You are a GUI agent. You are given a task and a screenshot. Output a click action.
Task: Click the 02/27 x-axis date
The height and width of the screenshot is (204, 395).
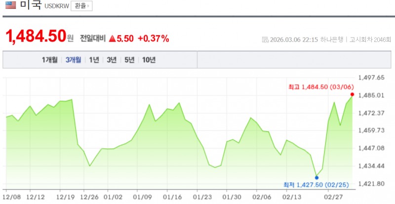tap(333, 197)
